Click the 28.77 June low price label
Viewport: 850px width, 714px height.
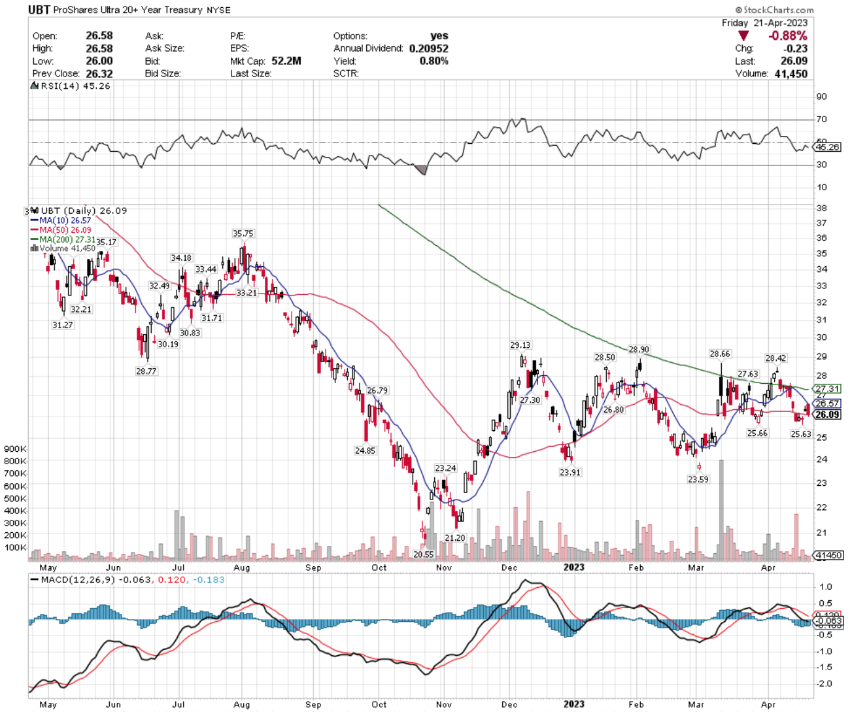pos(146,371)
